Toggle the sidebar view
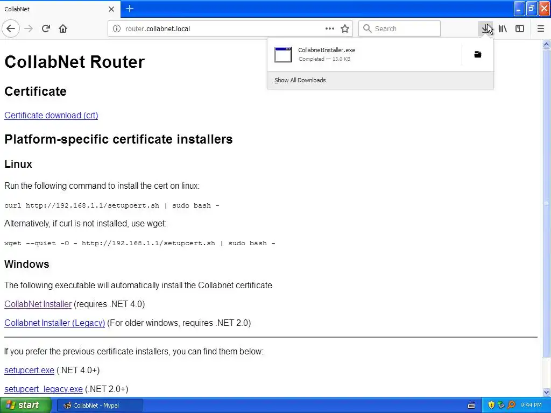The height and width of the screenshot is (413, 551). (x=520, y=29)
